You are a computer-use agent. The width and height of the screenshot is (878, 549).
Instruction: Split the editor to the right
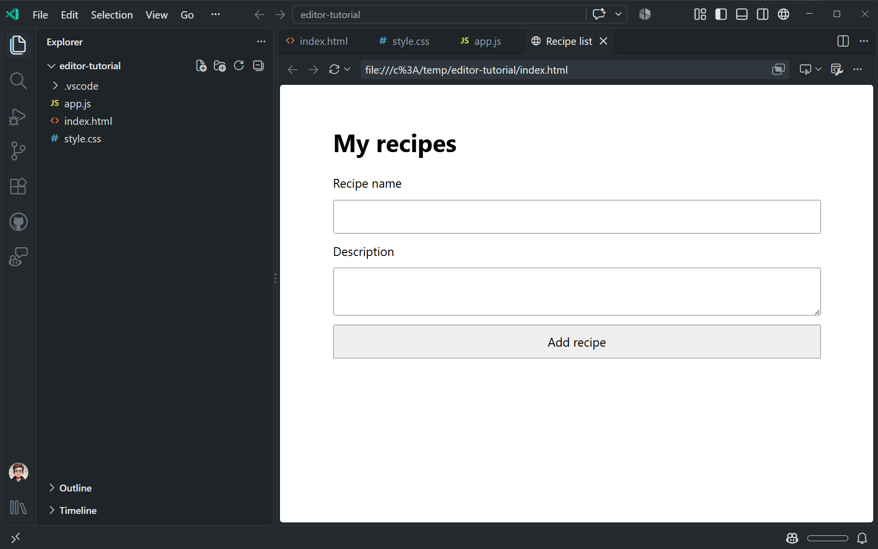[843, 41]
